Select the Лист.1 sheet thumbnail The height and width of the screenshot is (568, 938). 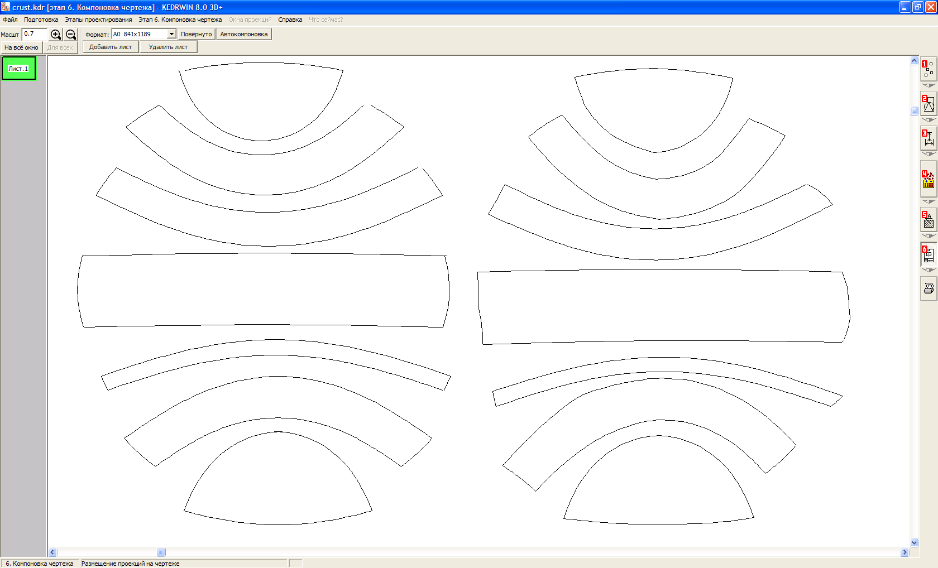(x=18, y=69)
